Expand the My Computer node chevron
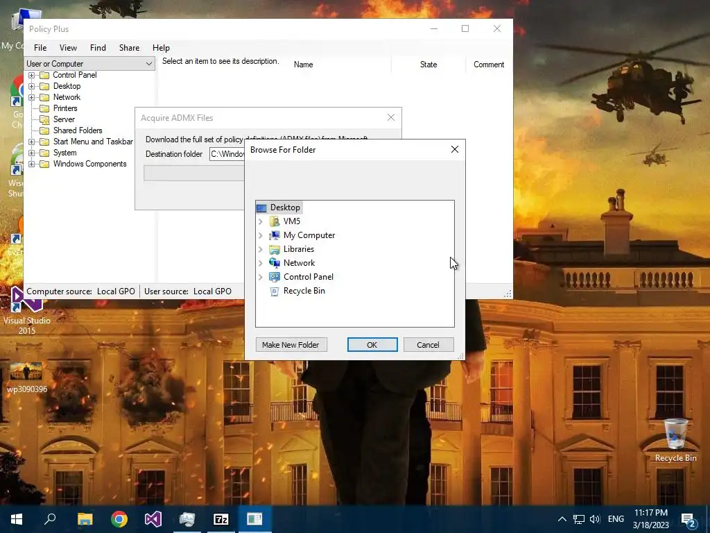The image size is (710, 533). tap(261, 236)
